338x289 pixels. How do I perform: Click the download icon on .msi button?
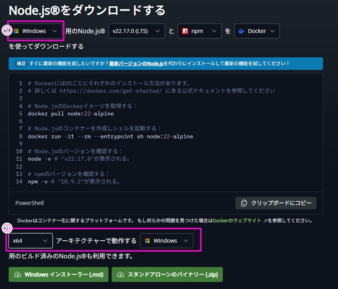[17, 274]
